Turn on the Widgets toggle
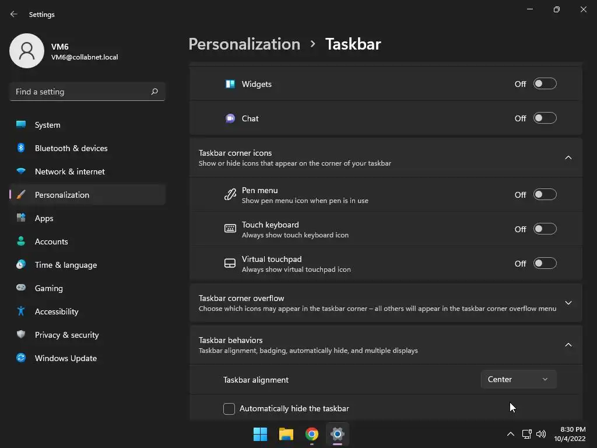This screenshot has width=597, height=448. tap(545, 84)
